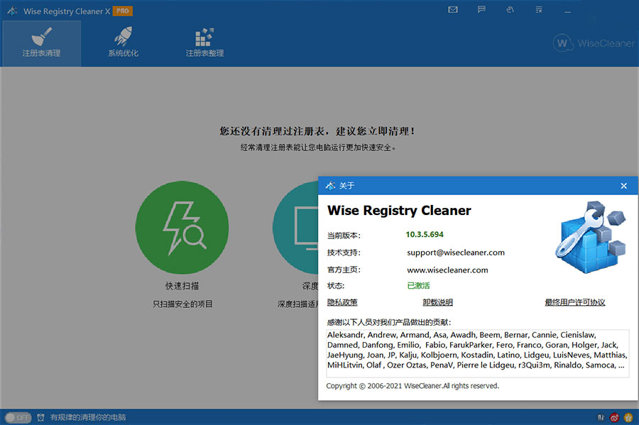The width and height of the screenshot is (639, 425).
Task: Open the 隐私政策 privacy policy link
Action: pos(341,302)
